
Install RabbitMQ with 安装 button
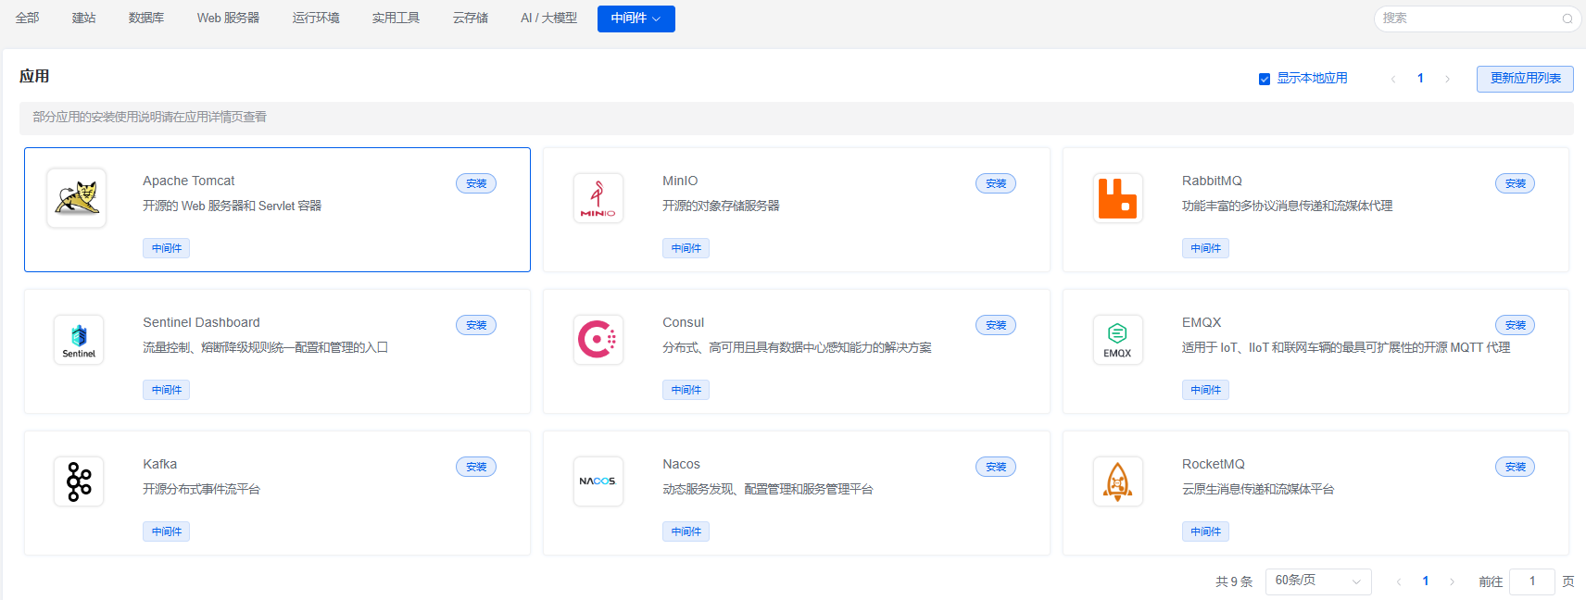[x=1516, y=183]
